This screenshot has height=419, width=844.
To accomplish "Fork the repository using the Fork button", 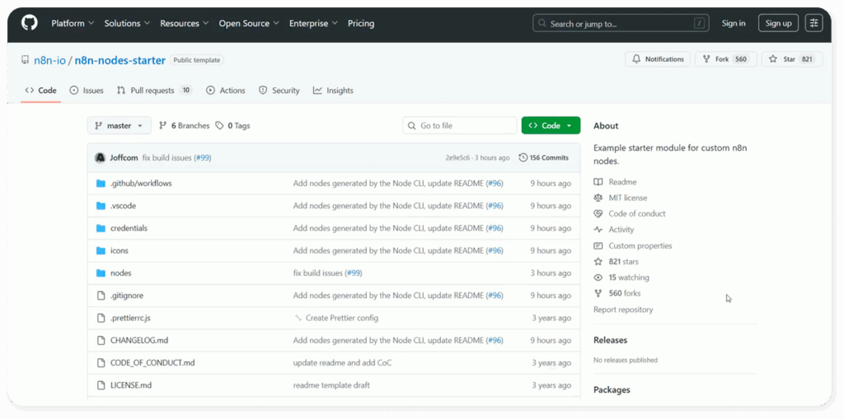I will click(x=725, y=59).
